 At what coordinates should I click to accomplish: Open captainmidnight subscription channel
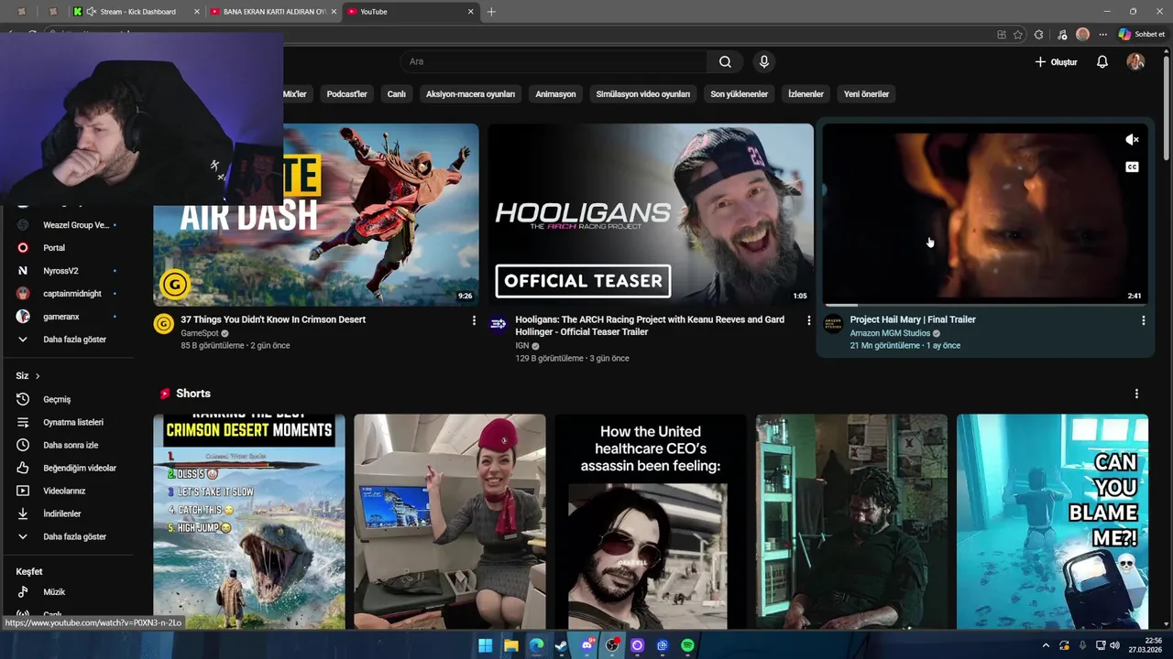pos(72,294)
